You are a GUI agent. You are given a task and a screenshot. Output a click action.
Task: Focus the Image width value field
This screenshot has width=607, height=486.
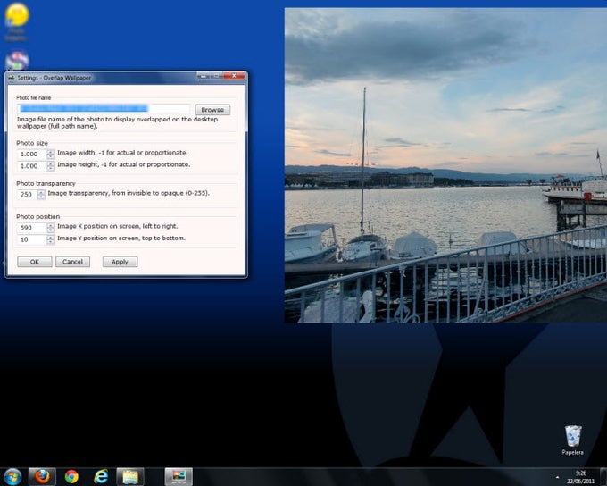(32, 155)
